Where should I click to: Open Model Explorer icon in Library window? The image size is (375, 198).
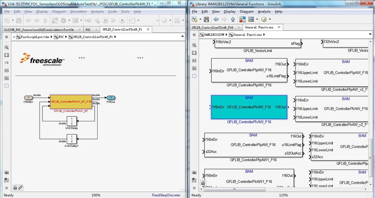pyautogui.click(x=251, y=19)
